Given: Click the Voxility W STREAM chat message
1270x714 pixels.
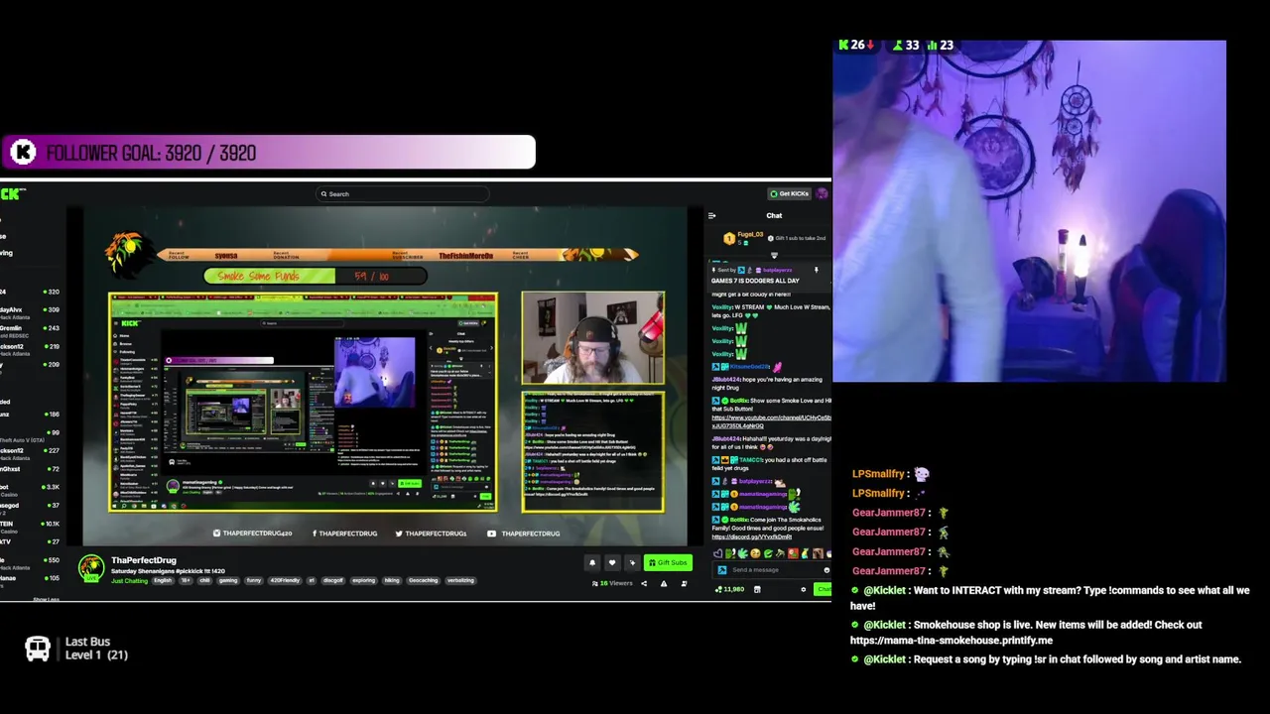Looking at the screenshot, I should pos(771,311).
